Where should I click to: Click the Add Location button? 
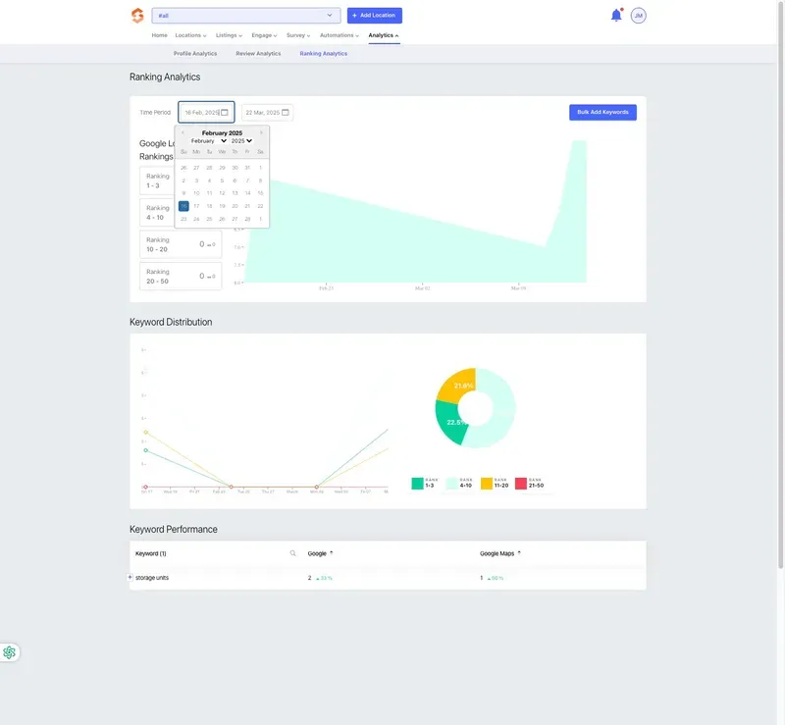coord(375,16)
